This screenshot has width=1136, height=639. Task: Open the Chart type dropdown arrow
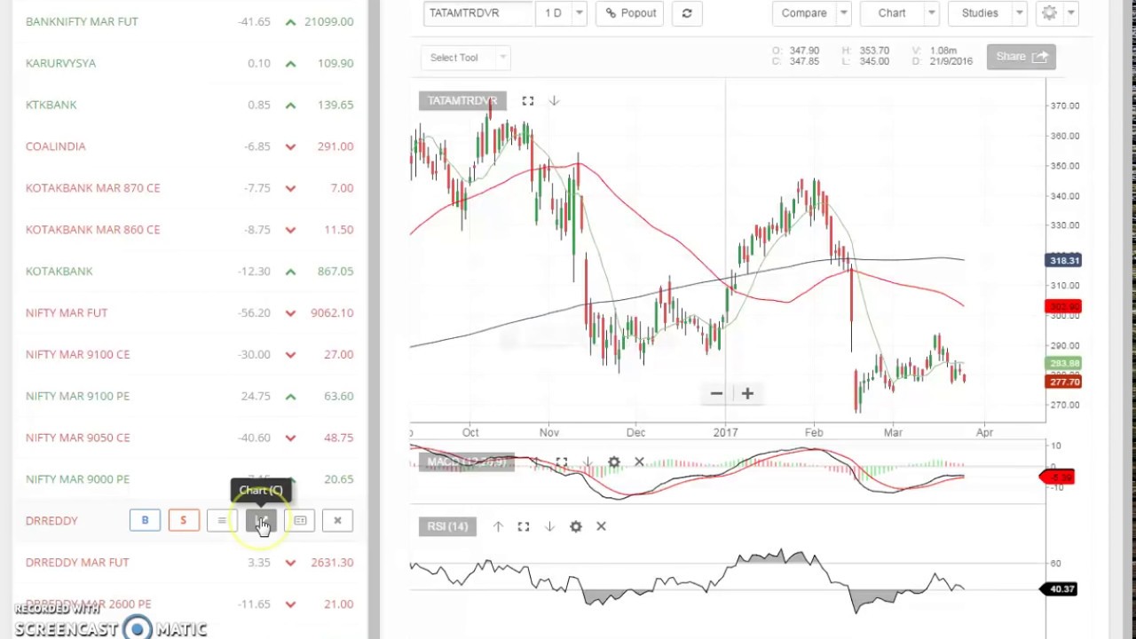point(931,13)
